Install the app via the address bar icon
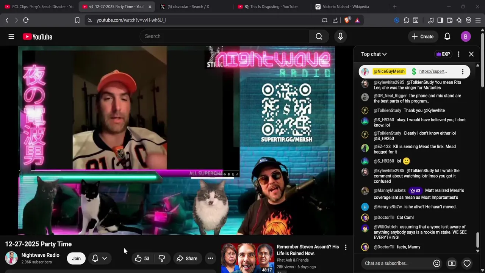The width and height of the screenshot is (485, 273). (325, 20)
